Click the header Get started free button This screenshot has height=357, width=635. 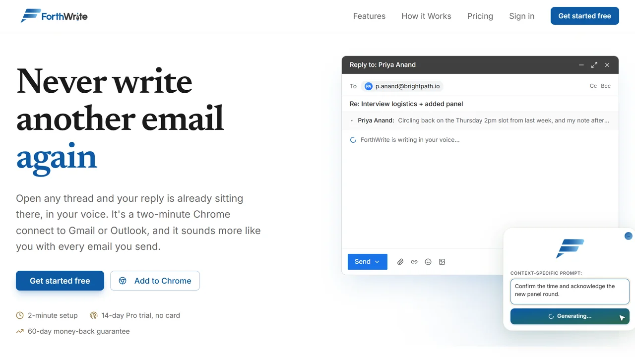(x=584, y=16)
